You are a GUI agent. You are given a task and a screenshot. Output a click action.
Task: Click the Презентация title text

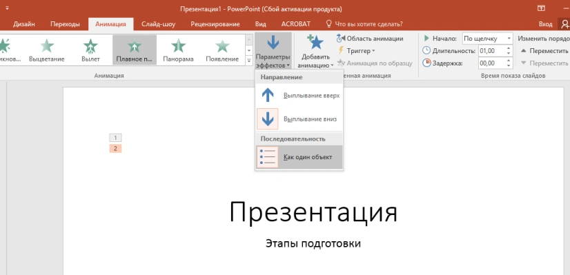[313, 212]
